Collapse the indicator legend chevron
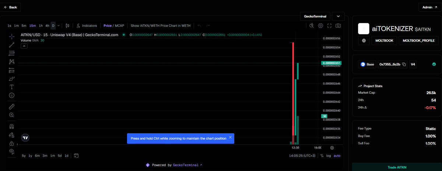Image resolution: width=442 pixels, height=171 pixels. pos(24,46)
